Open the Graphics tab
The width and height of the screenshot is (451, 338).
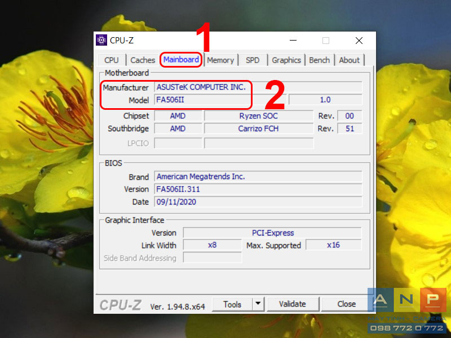click(x=286, y=60)
